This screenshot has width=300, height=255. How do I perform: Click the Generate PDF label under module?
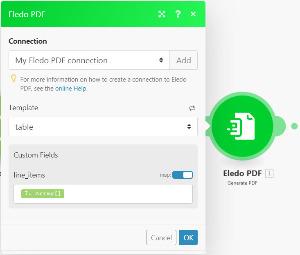point(242,183)
